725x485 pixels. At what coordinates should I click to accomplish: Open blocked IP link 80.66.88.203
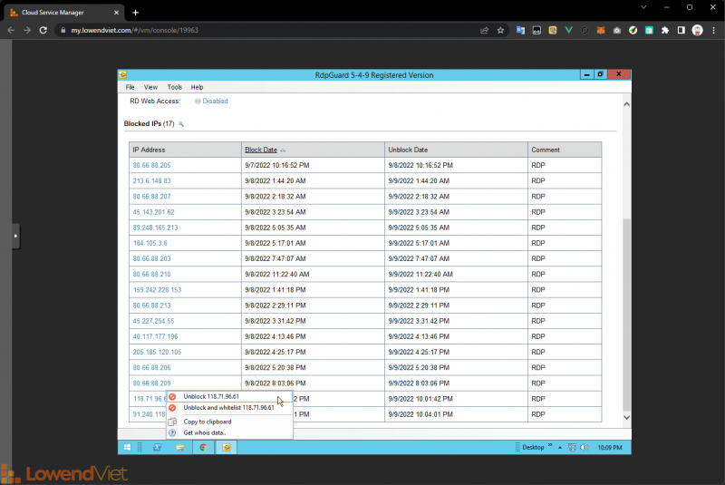tap(151, 259)
